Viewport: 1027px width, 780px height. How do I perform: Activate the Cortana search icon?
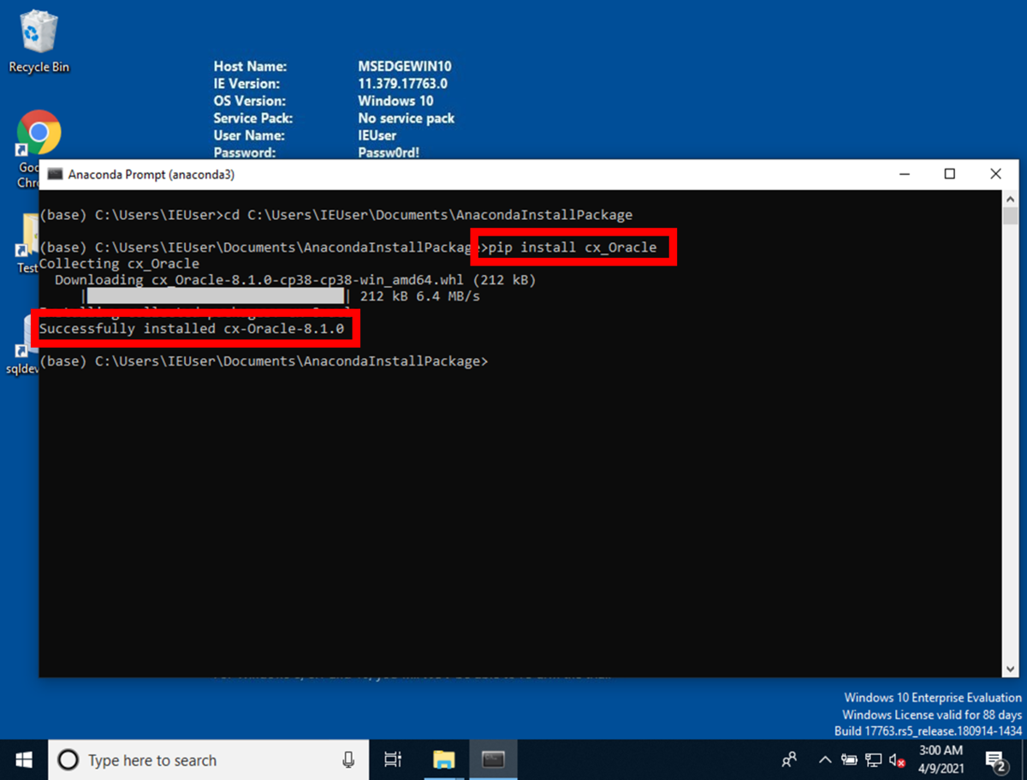[68, 760]
